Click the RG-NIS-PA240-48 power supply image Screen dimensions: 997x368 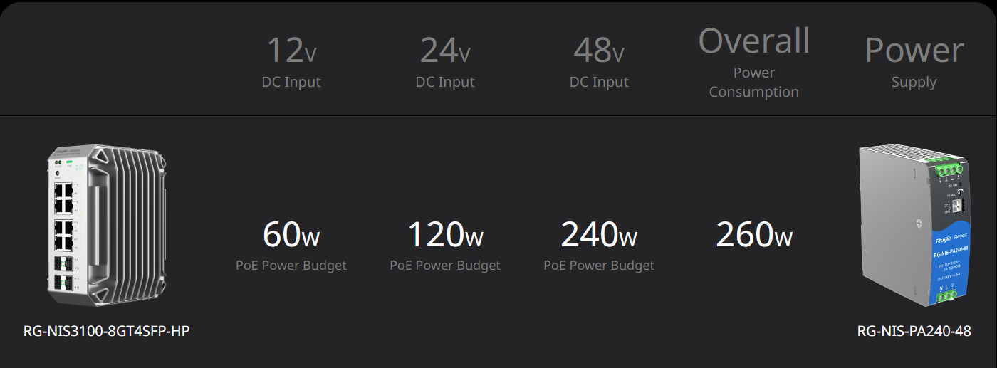tap(914, 226)
